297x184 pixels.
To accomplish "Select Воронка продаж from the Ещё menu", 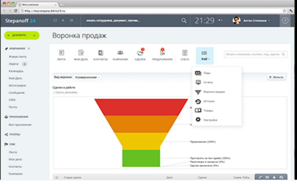I will pyautogui.click(x=217, y=92).
